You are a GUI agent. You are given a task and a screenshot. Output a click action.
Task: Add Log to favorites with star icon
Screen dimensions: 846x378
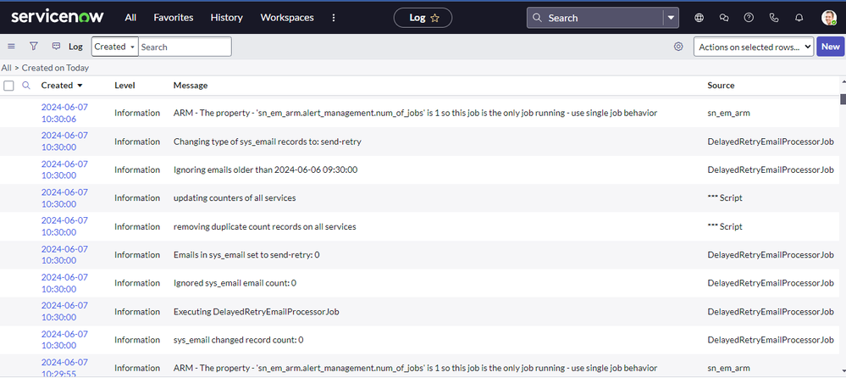tap(435, 18)
